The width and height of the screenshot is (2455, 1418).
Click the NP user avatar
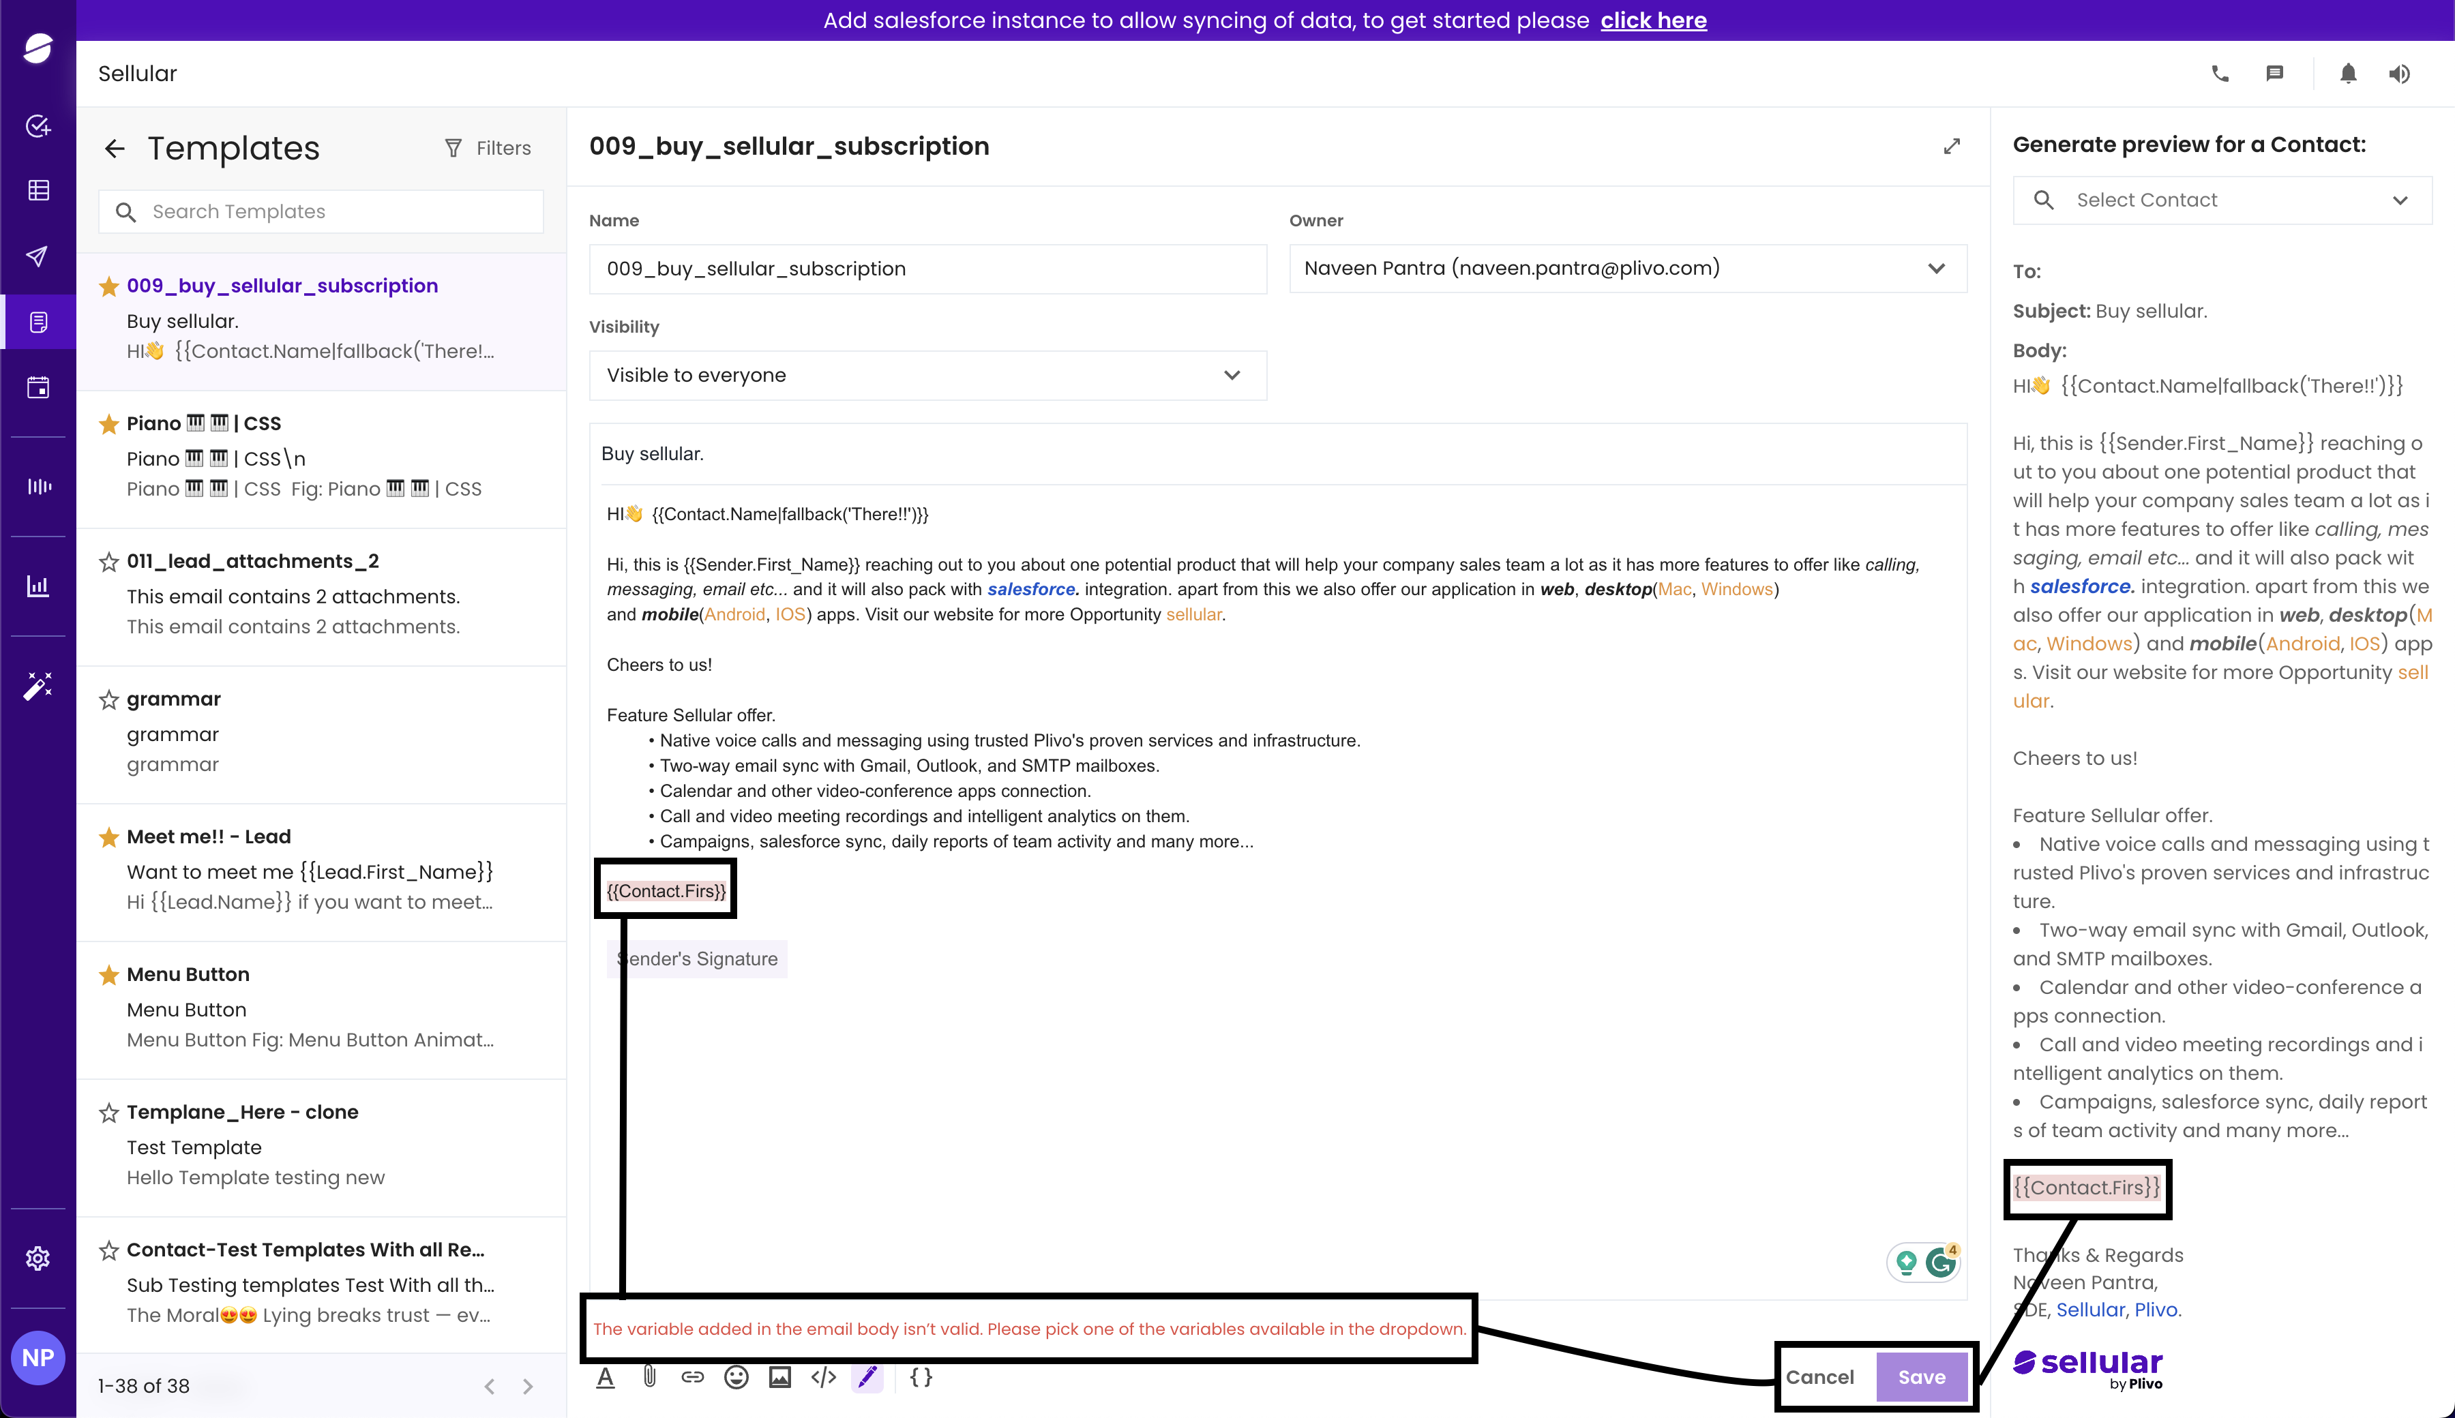pyautogui.click(x=38, y=1357)
